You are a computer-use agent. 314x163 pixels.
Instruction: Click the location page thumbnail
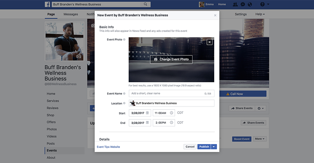(132, 103)
